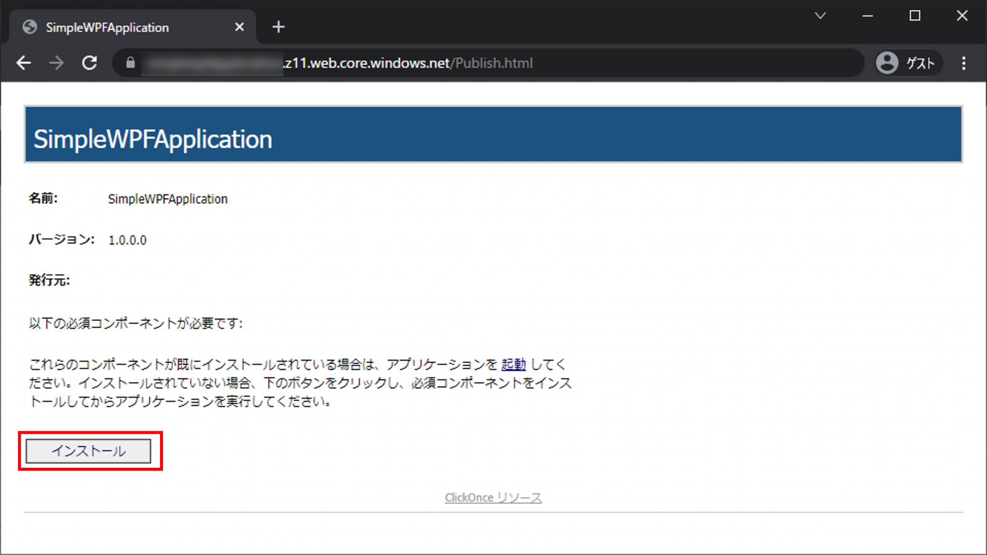Expand the browser menu for more options
Viewport: 987px width, 555px height.
(964, 63)
